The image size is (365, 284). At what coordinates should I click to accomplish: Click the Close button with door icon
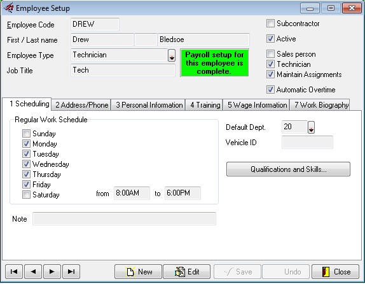pos(336,272)
